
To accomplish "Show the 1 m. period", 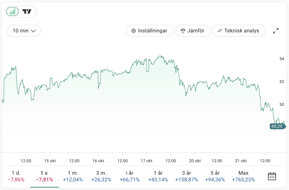I will pyautogui.click(x=73, y=176).
